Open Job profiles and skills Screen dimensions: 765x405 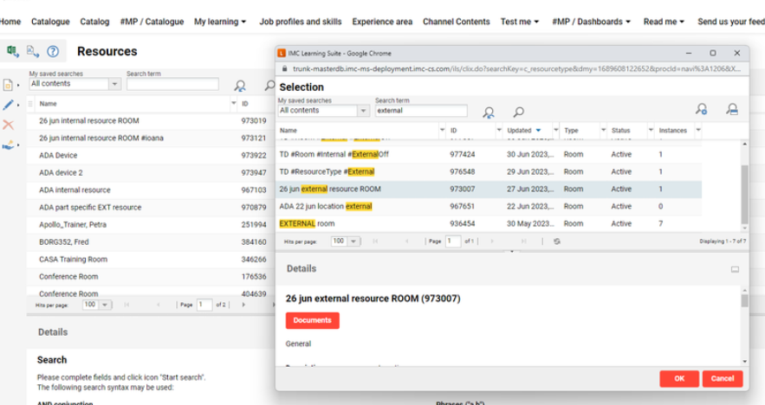pos(300,22)
